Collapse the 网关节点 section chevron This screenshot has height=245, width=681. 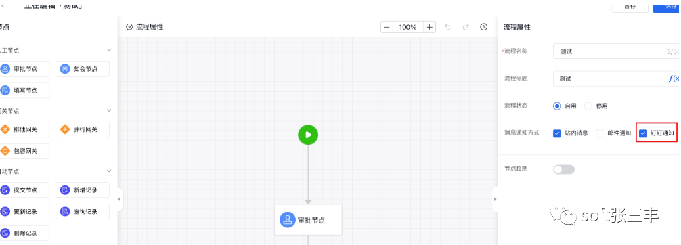point(109,111)
